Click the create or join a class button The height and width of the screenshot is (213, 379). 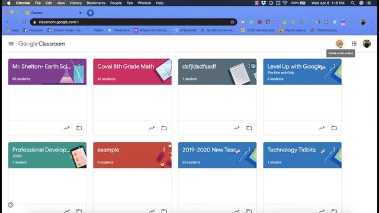pyautogui.click(x=339, y=44)
